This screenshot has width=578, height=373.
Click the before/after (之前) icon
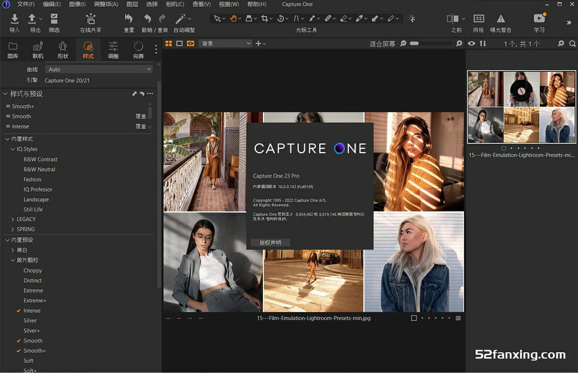click(x=453, y=19)
